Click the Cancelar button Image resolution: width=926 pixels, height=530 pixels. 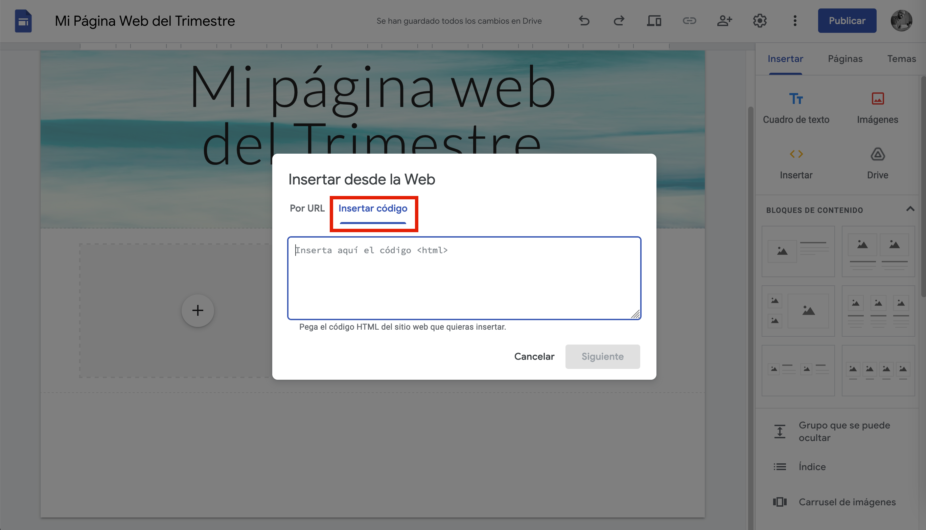[x=534, y=356]
